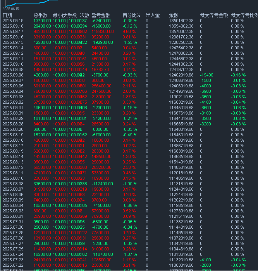Sort by the 总手数 column header
The height and width of the screenshot is (271, 258).
pos(41,15)
